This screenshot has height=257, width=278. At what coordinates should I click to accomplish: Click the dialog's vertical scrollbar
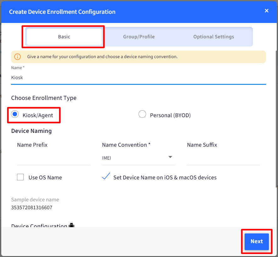point(277,118)
